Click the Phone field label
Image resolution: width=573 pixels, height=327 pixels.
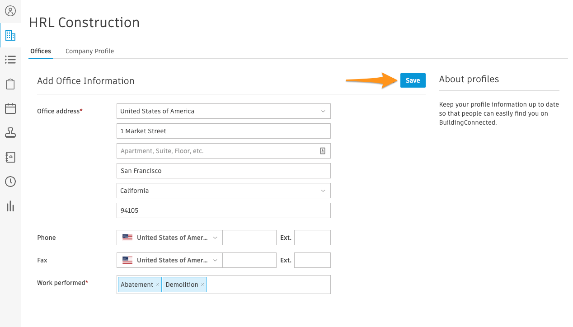pos(47,238)
